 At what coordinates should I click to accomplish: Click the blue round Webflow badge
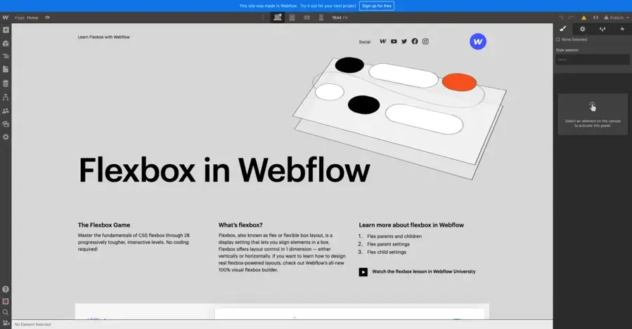point(477,41)
